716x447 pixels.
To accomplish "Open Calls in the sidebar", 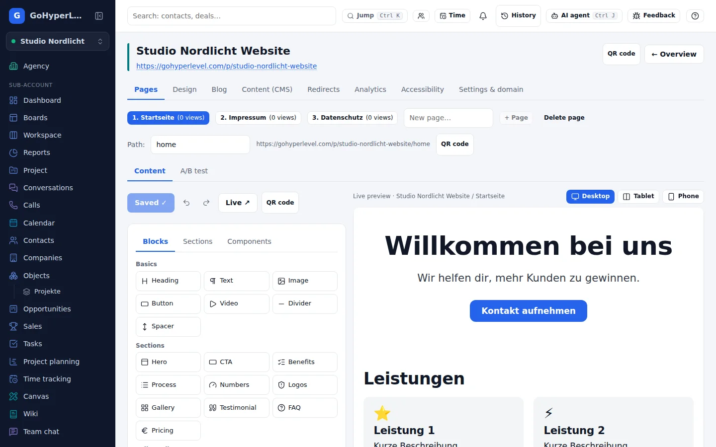I will [58, 205].
